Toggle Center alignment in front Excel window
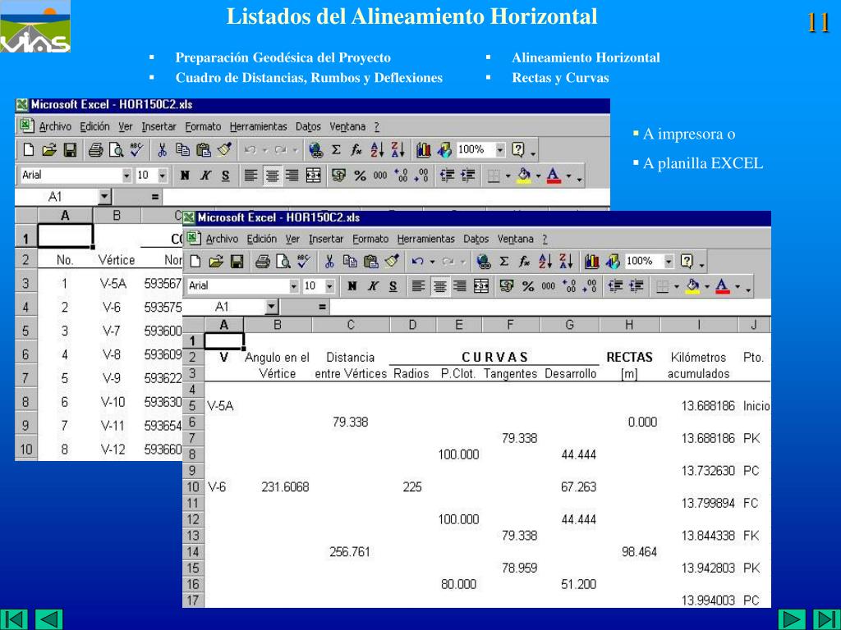841x630 pixels. pyautogui.click(x=439, y=286)
